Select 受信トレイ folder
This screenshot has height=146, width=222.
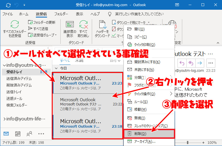(x=26, y=72)
